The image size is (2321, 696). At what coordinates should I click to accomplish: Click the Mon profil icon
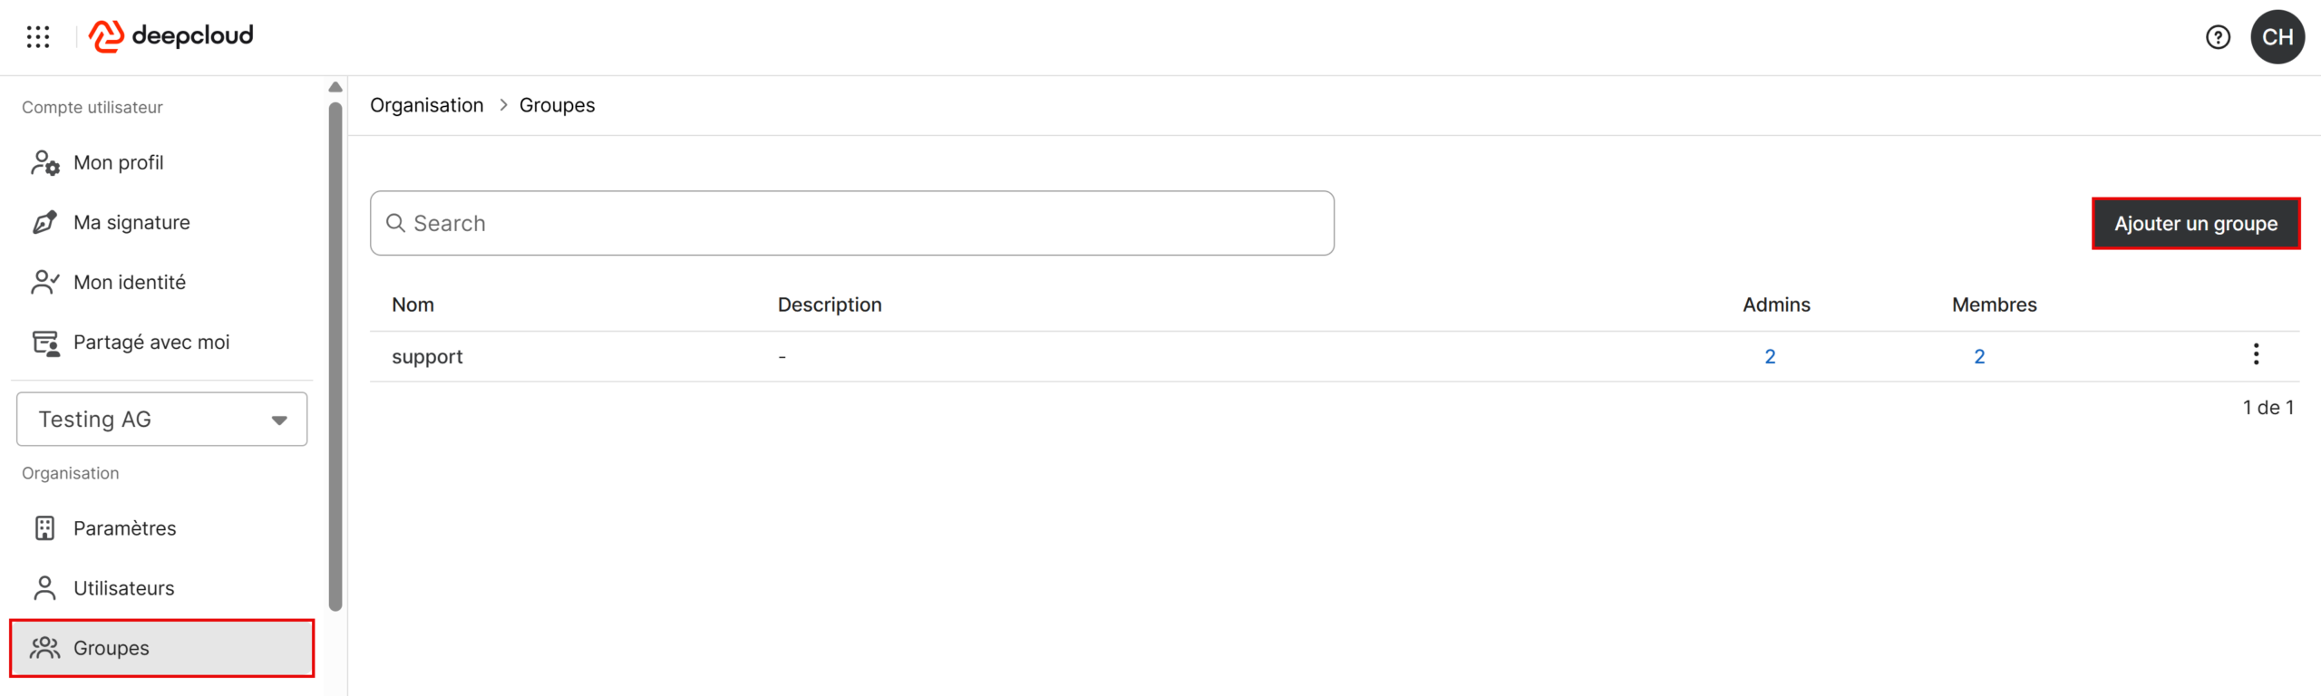44,163
